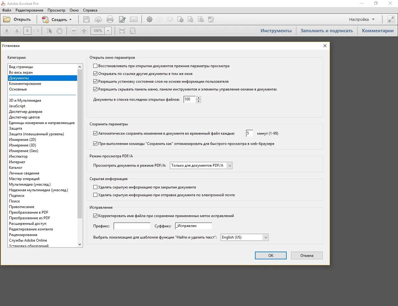
Task: Open the Заполнить и подписать panel
Action: 326,31
